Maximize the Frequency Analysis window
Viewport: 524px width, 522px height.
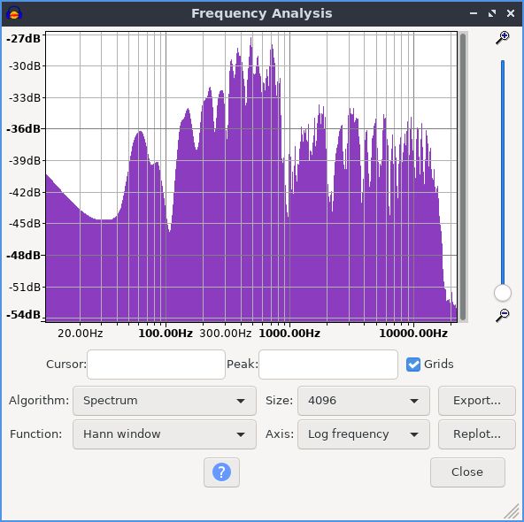pyautogui.click(x=492, y=13)
